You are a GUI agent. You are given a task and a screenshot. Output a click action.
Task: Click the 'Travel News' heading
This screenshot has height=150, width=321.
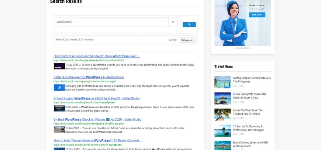224,66
